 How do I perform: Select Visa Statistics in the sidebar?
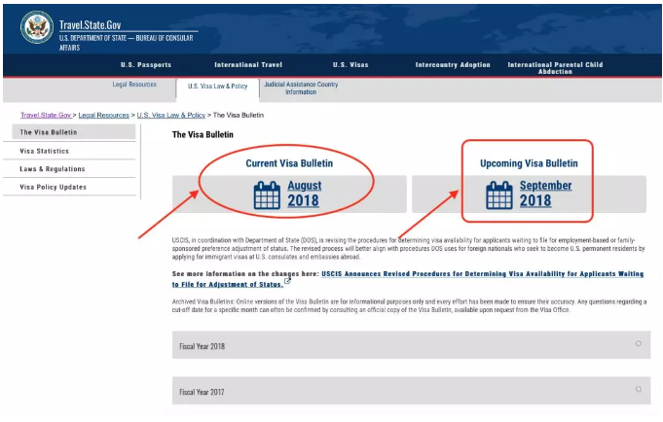point(47,151)
